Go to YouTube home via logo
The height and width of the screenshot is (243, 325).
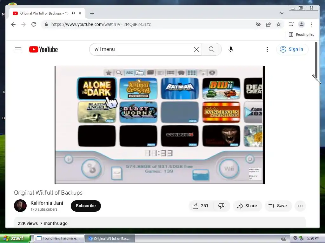(43, 49)
